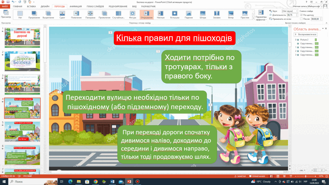Click the highlighted Открывание transition
Viewport: 329px width, 185px height.
[x=146, y=15]
